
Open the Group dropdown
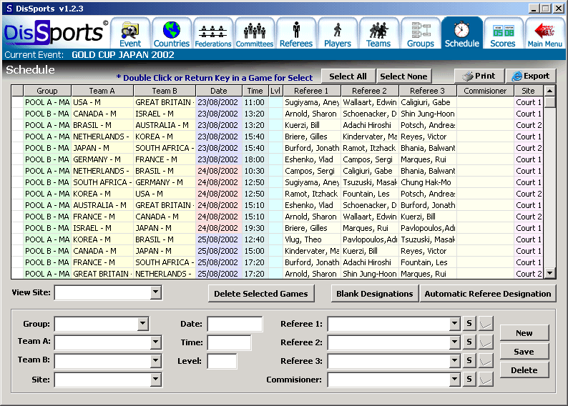click(x=143, y=324)
